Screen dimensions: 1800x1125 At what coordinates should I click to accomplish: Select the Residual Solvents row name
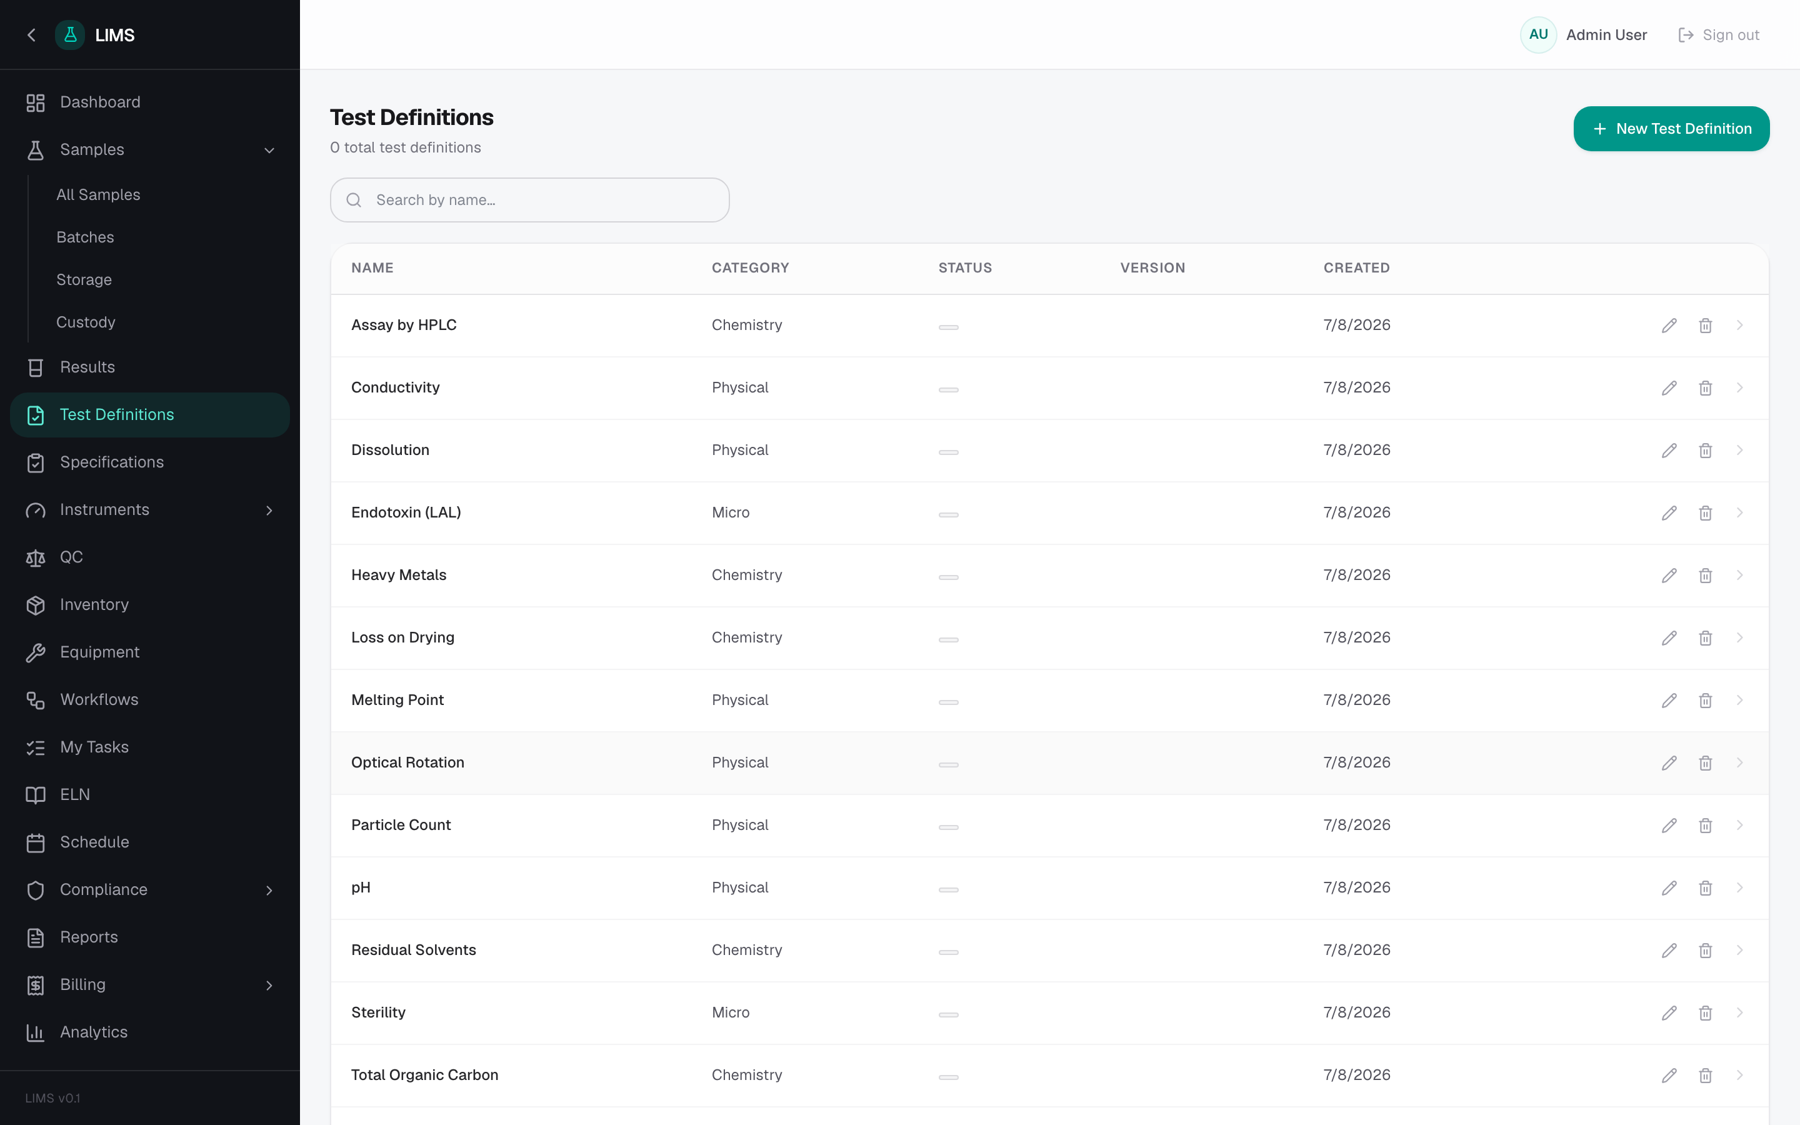point(414,950)
